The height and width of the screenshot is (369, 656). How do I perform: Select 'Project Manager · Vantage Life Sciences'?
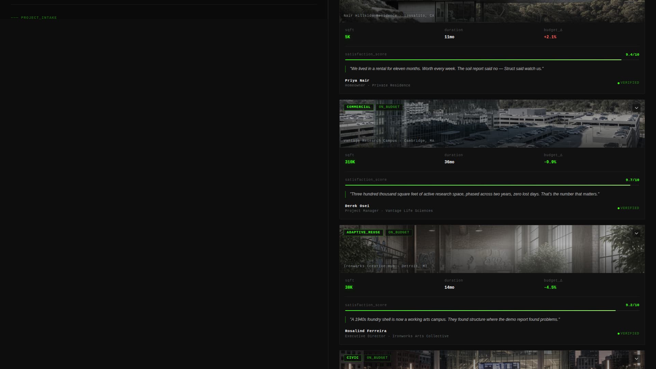389,211
